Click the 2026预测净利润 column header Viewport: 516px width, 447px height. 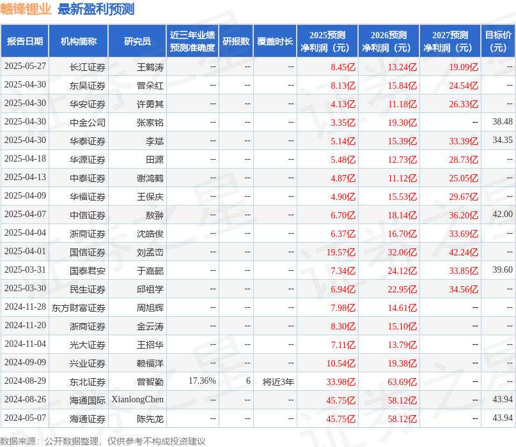coord(389,41)
